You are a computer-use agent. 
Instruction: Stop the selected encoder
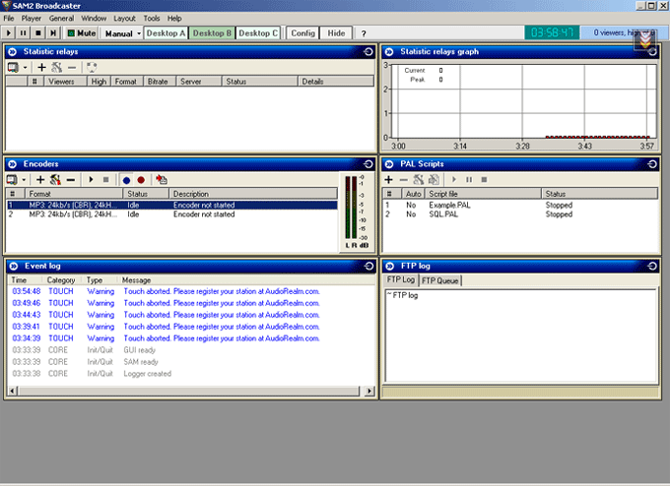click(106, 180)
